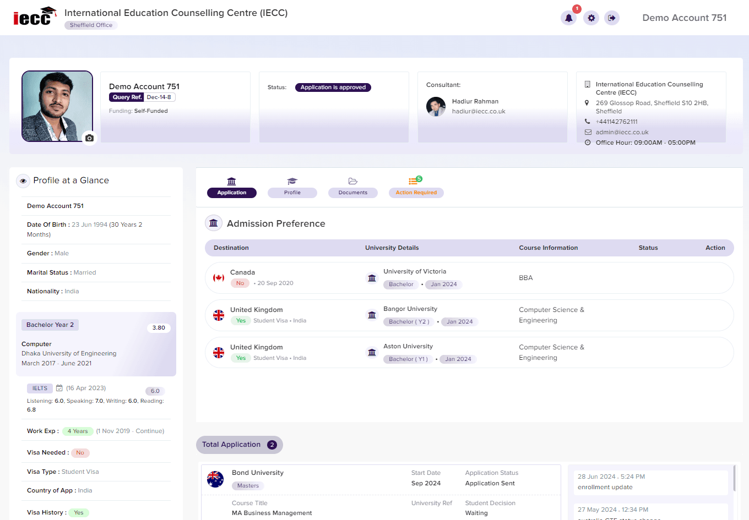Screen dimensions: 749x520
Task: Click the Yes badge in Bangor University row
Action: click(241, 321)
